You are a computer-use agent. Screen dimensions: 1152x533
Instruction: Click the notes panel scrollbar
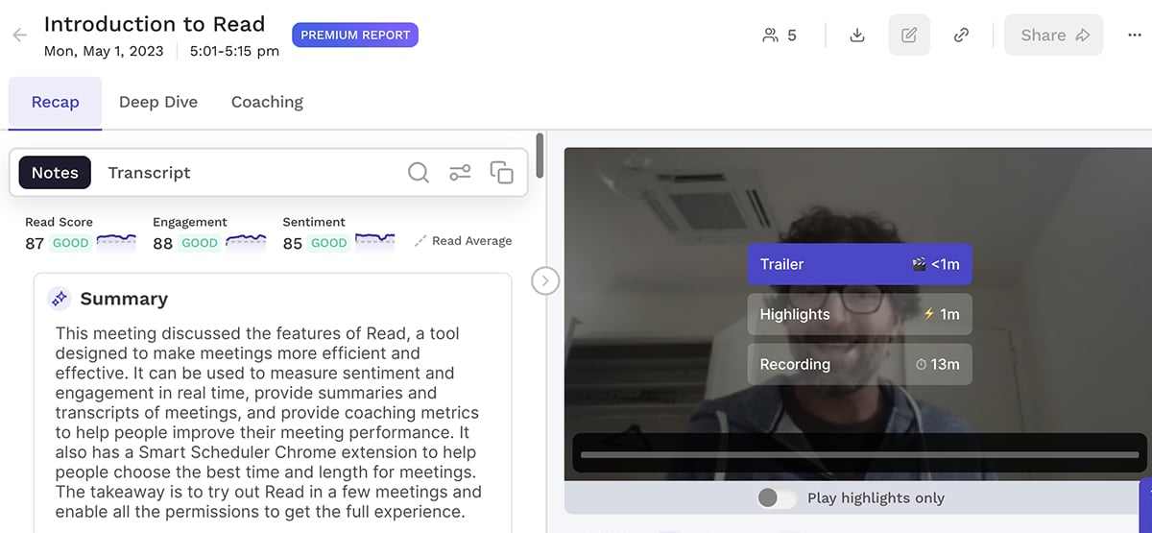540,156
